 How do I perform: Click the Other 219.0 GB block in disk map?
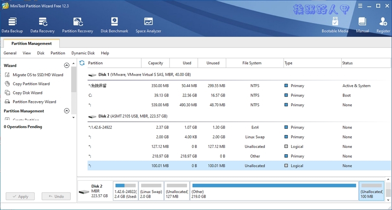274,191
